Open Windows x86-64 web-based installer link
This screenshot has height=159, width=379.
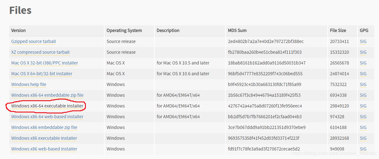[47, 117]
